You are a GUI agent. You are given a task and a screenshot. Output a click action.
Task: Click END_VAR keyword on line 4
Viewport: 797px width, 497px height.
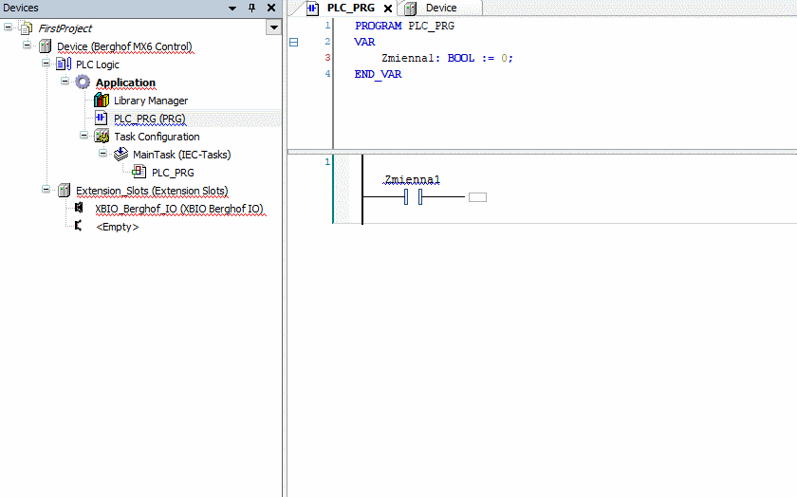pos(379,74)
